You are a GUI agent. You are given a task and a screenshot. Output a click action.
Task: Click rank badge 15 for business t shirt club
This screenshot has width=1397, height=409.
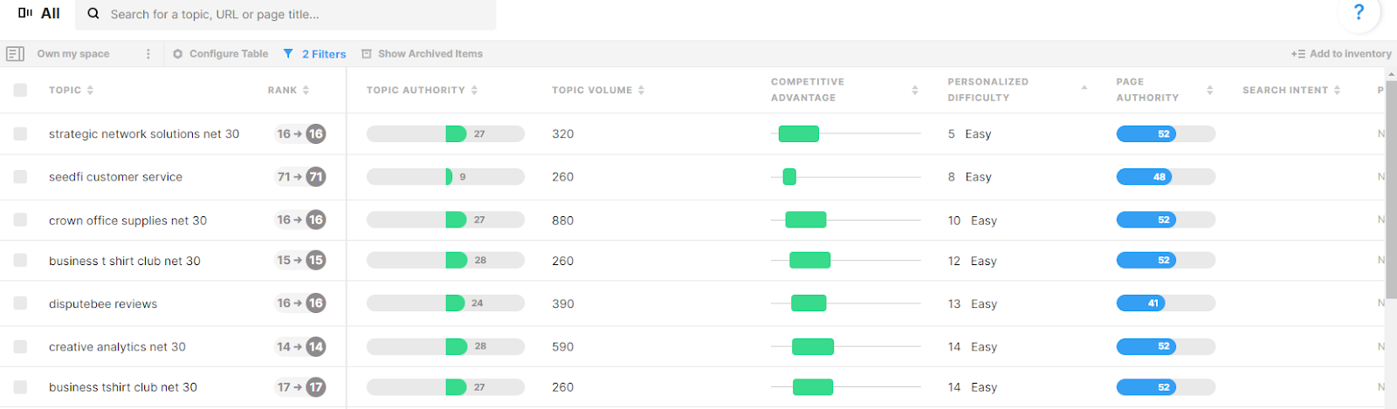[316, 260]
